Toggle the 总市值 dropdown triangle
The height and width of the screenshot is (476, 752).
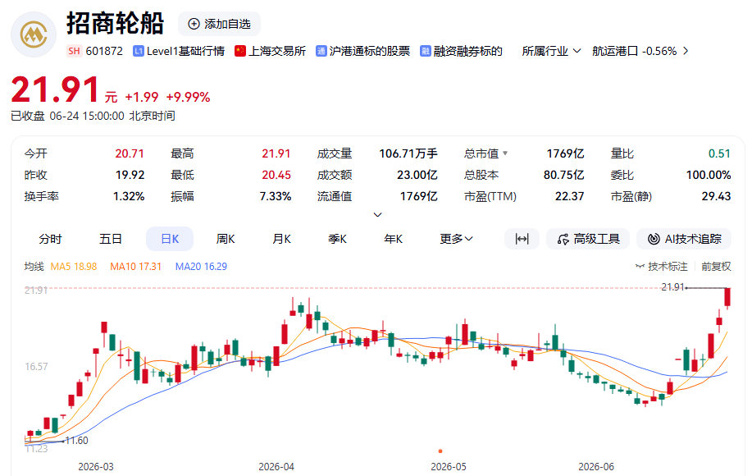[505, 153]
